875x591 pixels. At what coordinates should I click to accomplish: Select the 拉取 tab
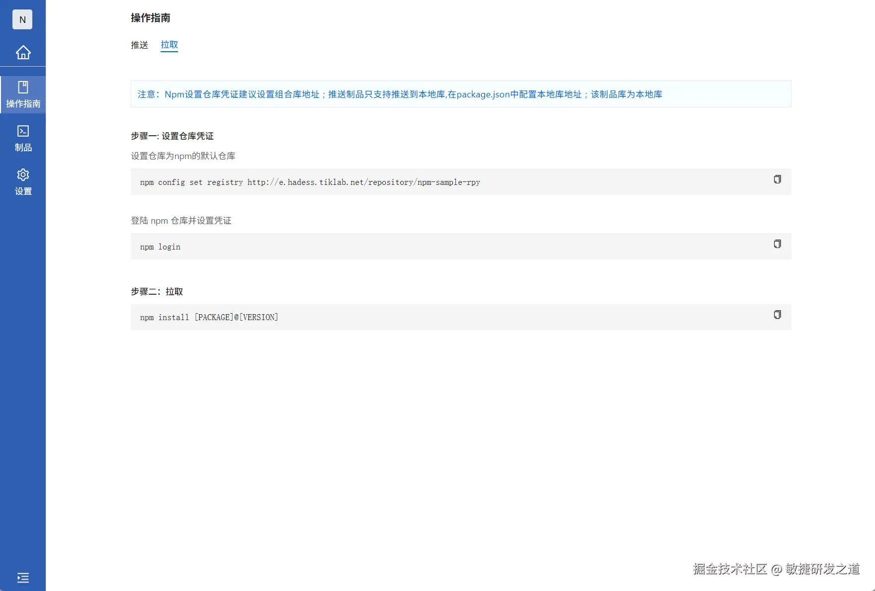point(169,45)
